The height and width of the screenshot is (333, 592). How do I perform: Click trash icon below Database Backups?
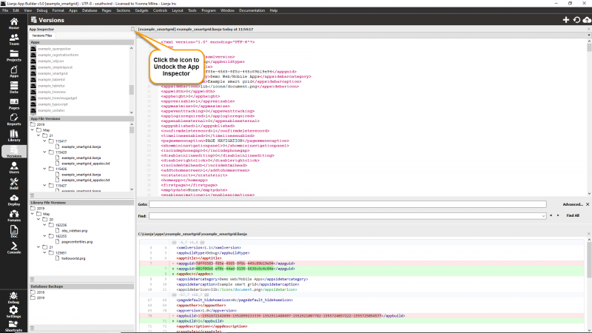coord(32,328)
